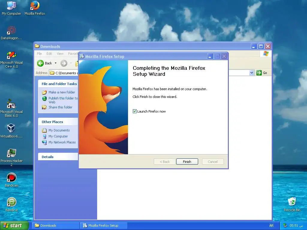Click the Share this folder icon
Image resolution: width=307 pixels, height=230 pixels.
[44, 107]
